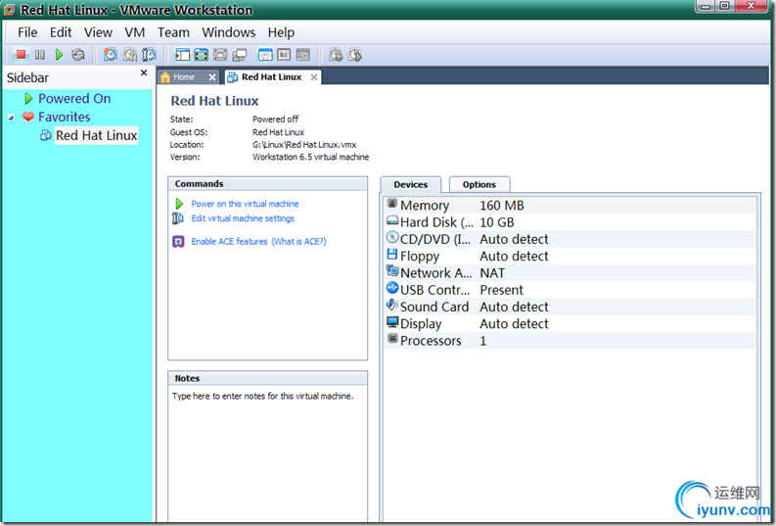The width and height of the screenshot is (776, 526).
Task: Click Power on this virtual machine link
Action: (245, 204)
